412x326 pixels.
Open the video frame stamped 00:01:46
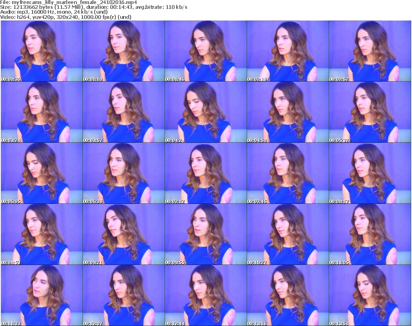coord(206,51)
